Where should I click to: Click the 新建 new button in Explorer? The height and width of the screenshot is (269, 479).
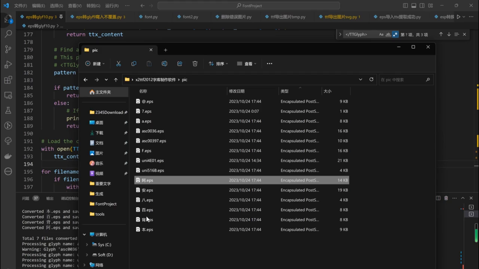pyautogui.click(x=95, y=64)
